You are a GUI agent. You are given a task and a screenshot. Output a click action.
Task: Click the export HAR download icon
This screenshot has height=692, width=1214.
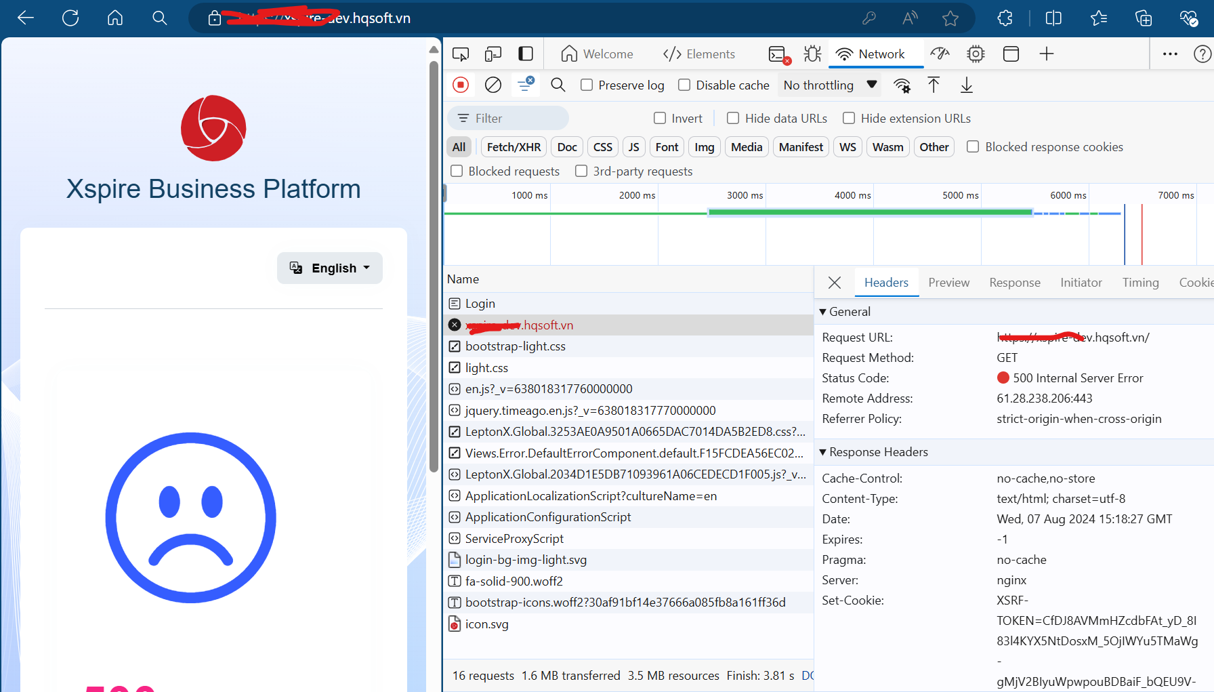click(967, 85)
